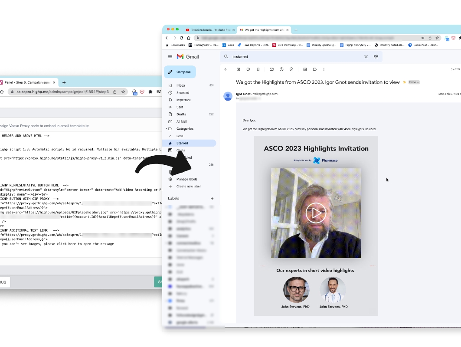
Task: Open the Gmail navigation hamburger menu
Action: 170,56
